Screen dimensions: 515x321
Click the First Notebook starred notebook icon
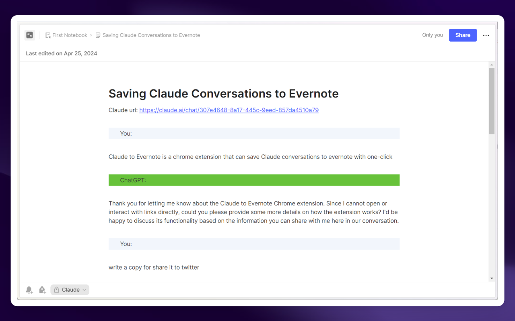pos(48,35)
